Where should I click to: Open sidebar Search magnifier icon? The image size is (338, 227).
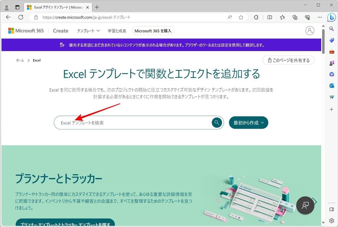coord(332,29)
